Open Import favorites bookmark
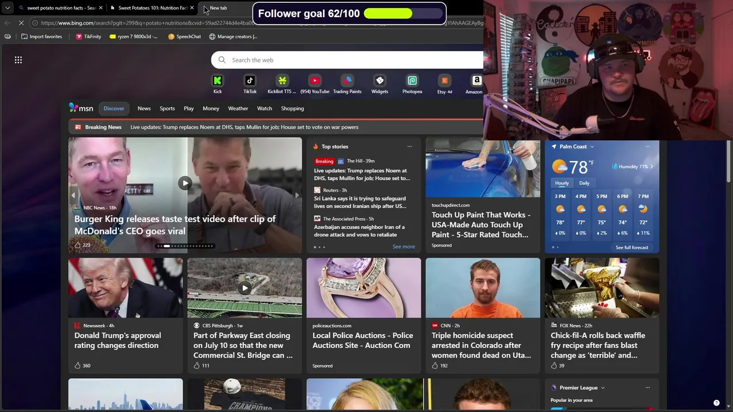This screenshot has width=733, height=412. 41,37
